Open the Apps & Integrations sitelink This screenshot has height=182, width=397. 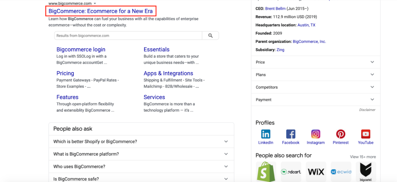pyautogui.click(x=168, y=73)
